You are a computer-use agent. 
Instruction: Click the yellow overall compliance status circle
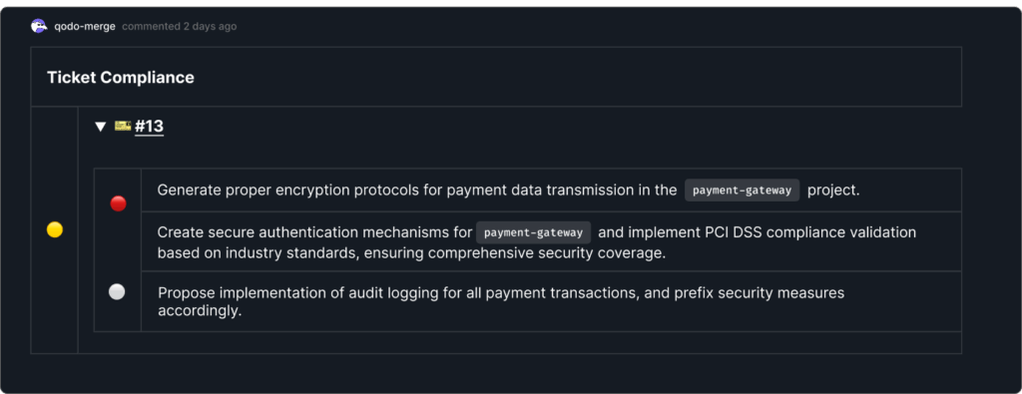tap(55, 229)
